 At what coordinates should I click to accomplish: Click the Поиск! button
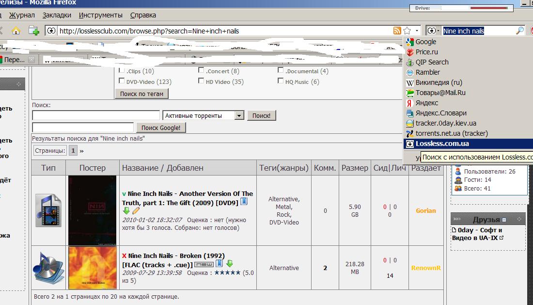(x=261, y=115)
